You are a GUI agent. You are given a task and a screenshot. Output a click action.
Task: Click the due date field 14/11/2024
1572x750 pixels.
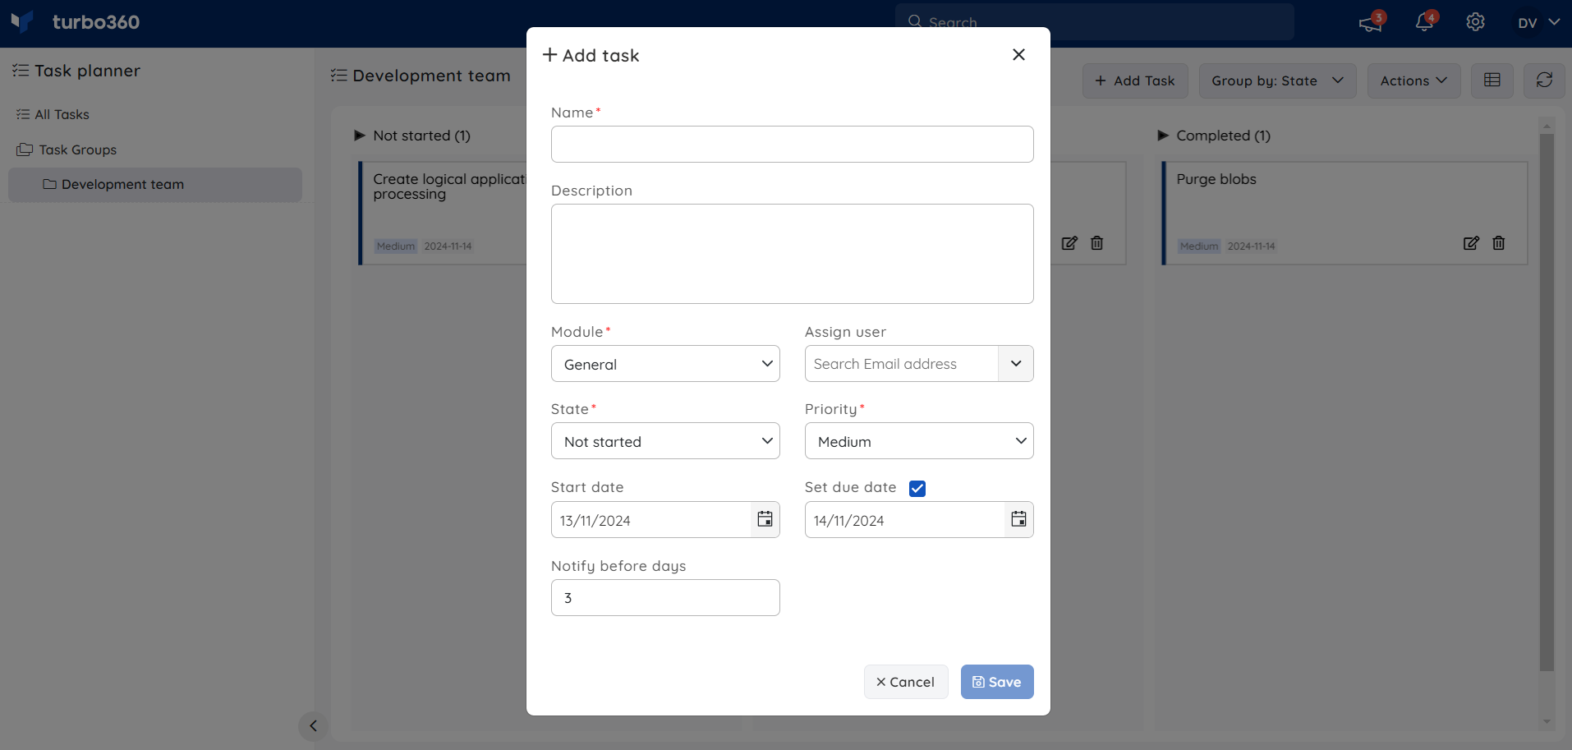905,520
